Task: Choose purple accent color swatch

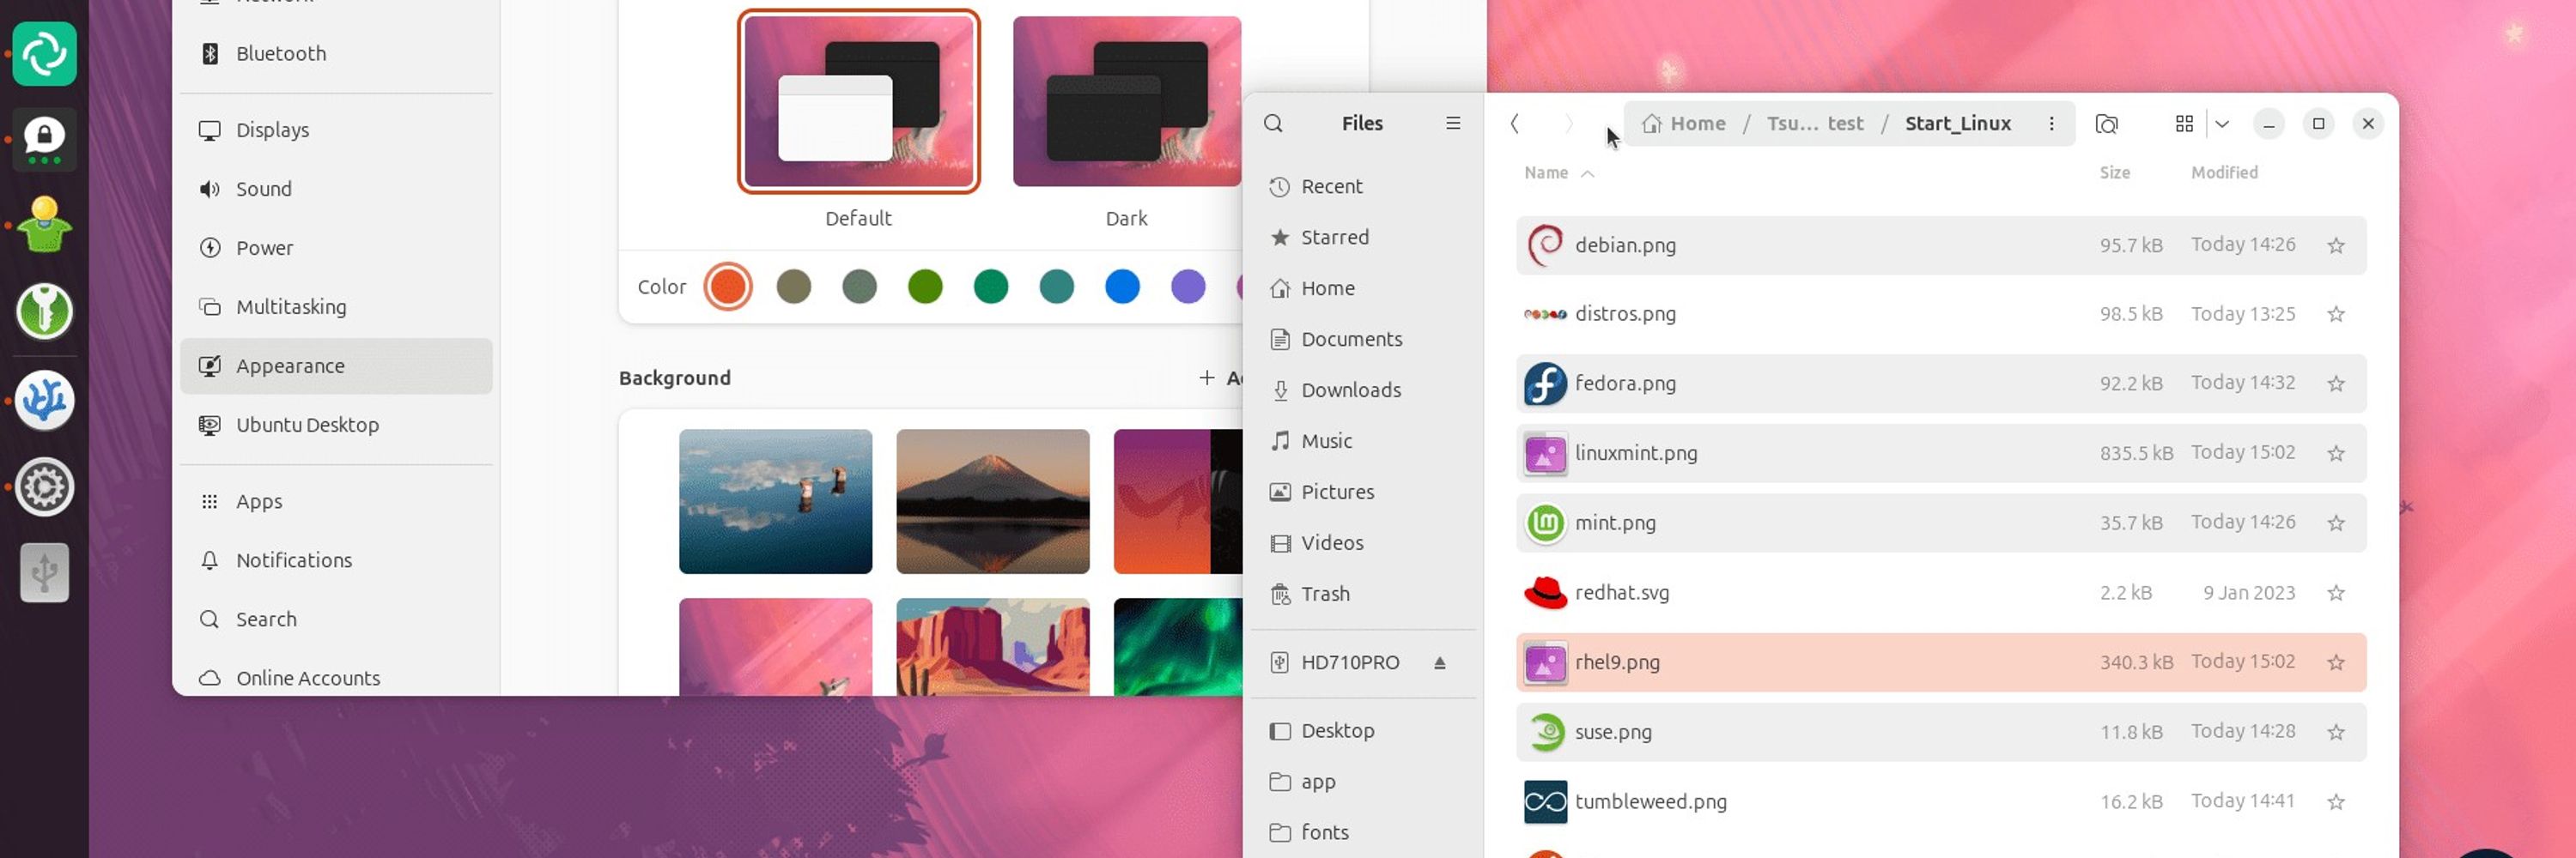Action: [x=1188, y=287]
